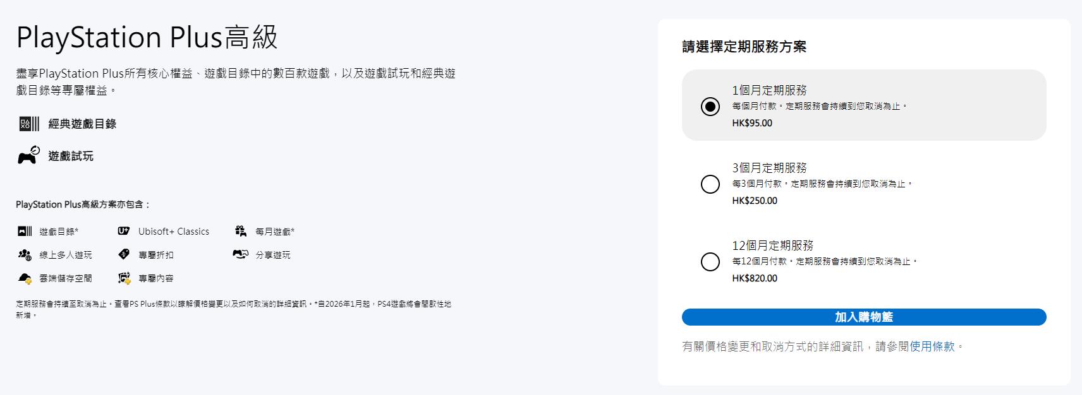Select the 1-month subscription radio button
Image resolution: width=1082 pixels, height=395 pixels.
(x=710, y=107)
